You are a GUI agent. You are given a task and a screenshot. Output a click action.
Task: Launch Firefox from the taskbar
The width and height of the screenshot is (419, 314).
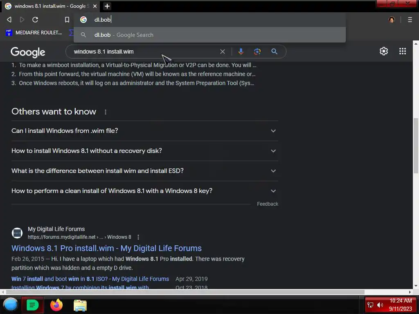click(56, 305)
